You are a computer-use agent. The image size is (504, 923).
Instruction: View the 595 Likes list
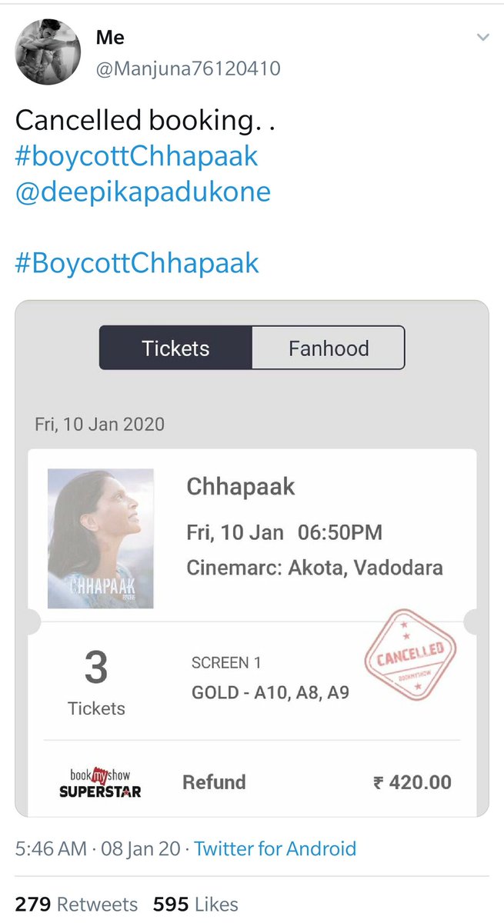195,904
